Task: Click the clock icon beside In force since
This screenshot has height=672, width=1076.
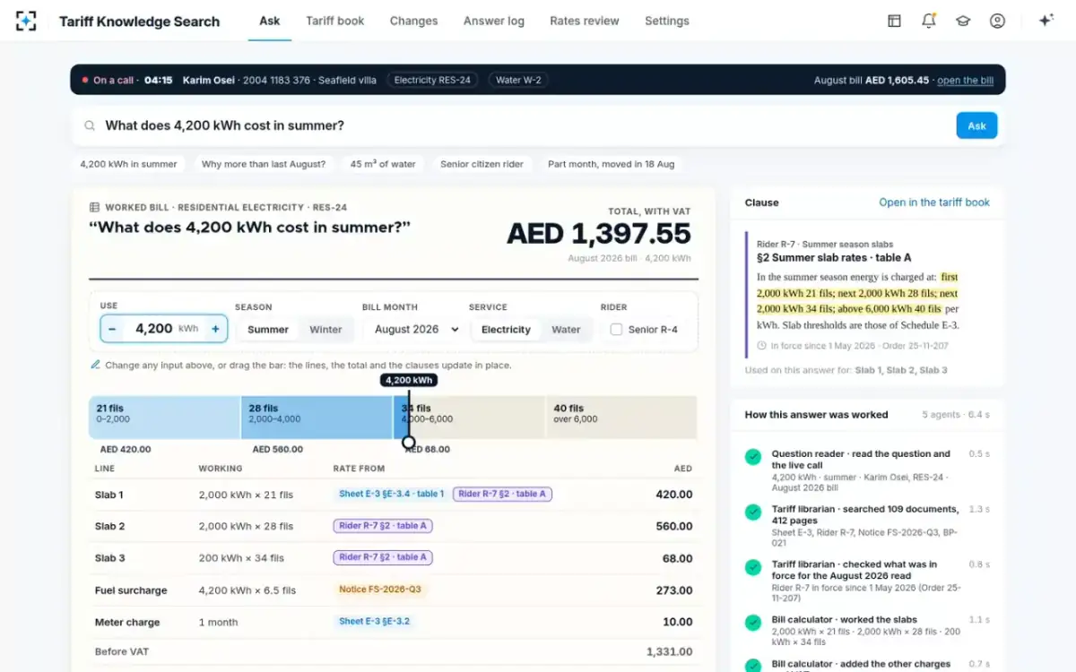Action: 761,345
